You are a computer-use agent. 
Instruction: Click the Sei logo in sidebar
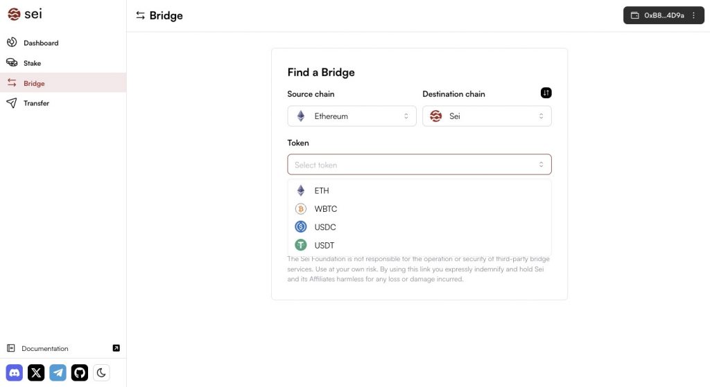(x=25, y=14)
